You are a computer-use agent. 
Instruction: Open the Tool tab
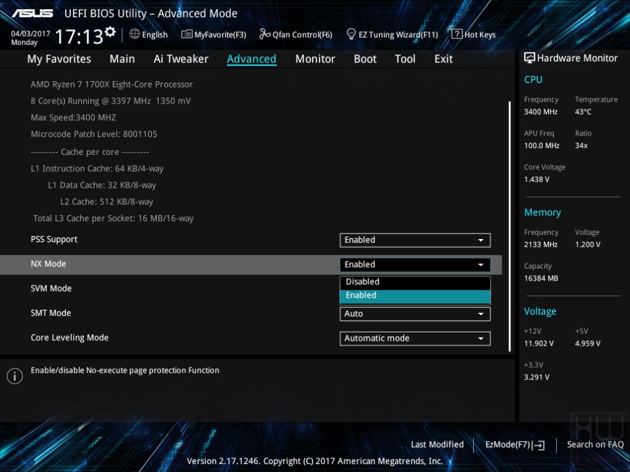click(x=405, y=59)
